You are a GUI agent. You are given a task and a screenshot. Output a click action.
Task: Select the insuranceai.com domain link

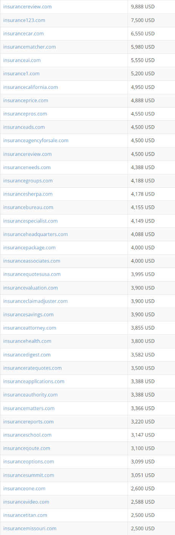pos(22,60)
